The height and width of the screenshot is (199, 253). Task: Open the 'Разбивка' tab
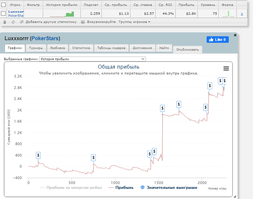pyautogui.click(x=57, y=48)
